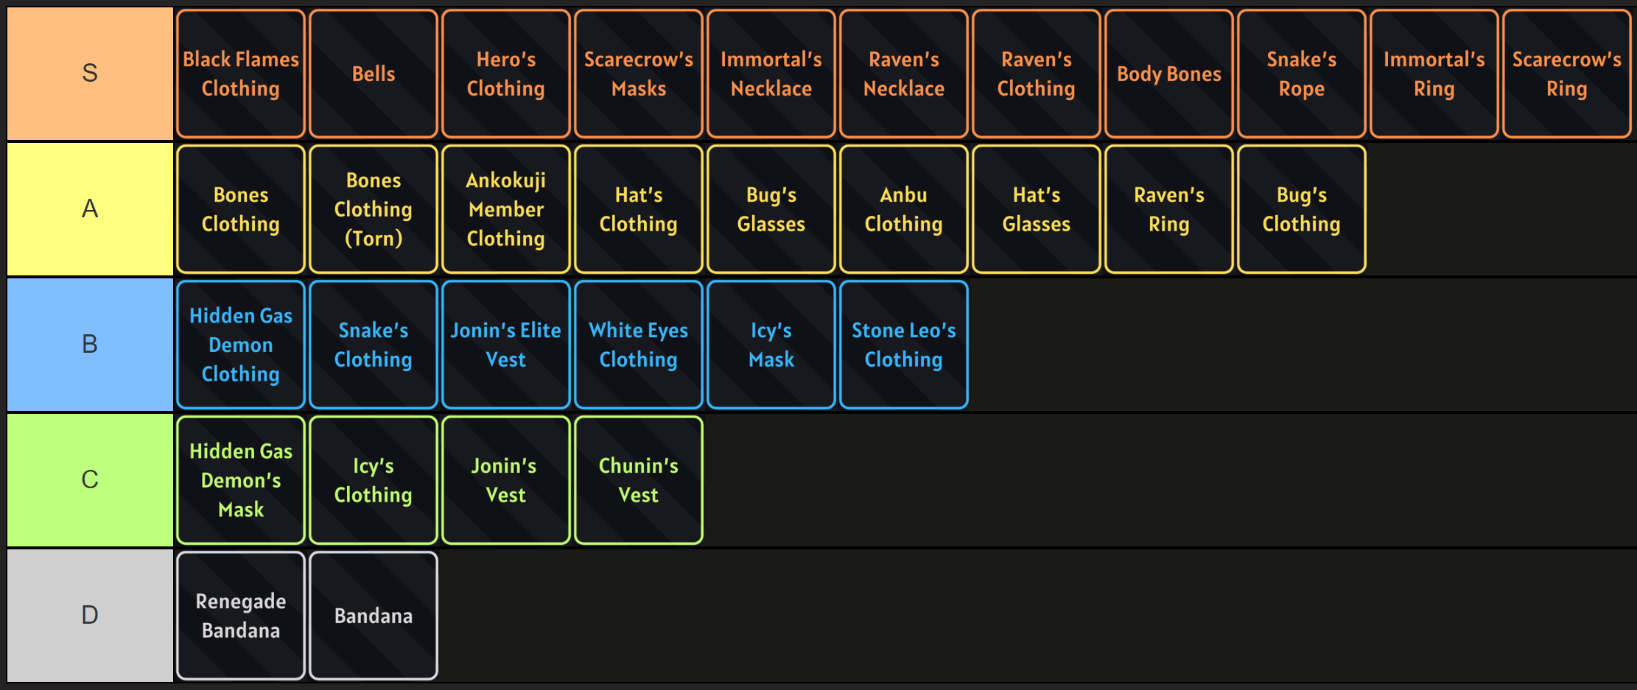Select the Snake's Rope item
This screenshot has width=1637, height=690.
(x=1302, y=74)
